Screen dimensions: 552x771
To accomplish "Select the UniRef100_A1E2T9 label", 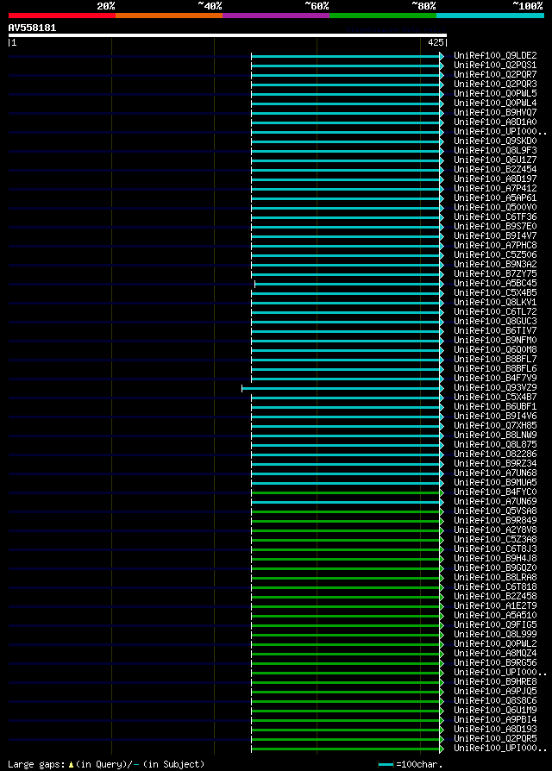I will pyautogui.click(x=495, y=605).
